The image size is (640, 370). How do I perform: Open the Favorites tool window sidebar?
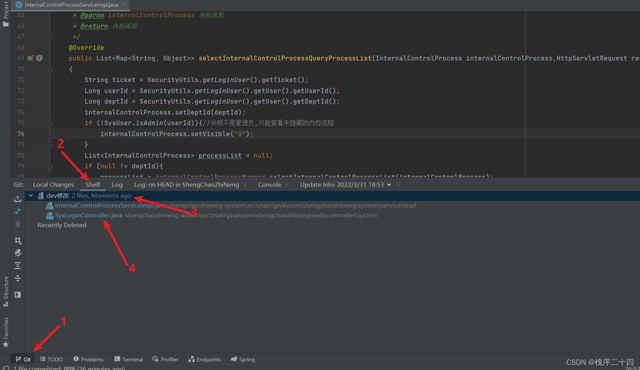point(6,332)
